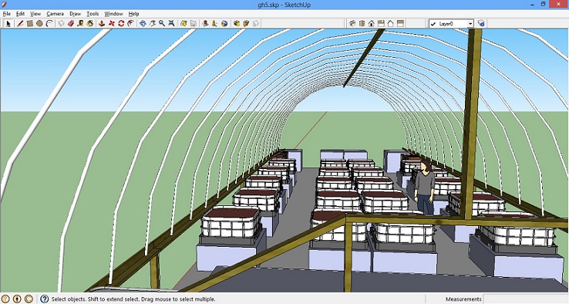
Task: Open the View menu
Action: [x=35, y=14]
